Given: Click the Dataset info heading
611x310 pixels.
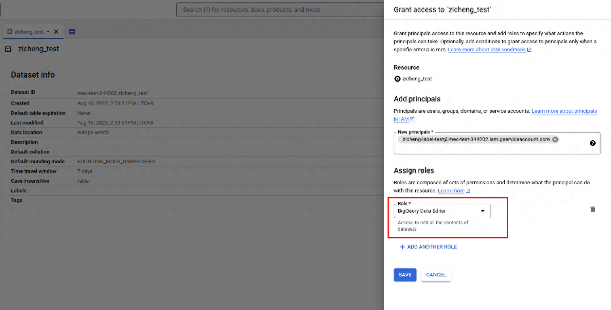Looking at the screenshot, I should point(33,75).
